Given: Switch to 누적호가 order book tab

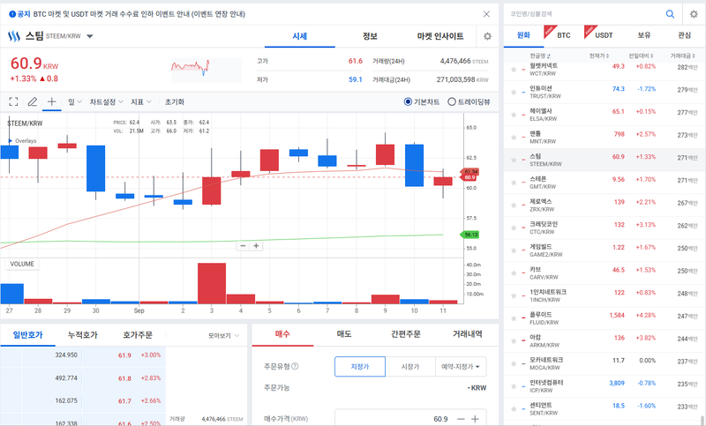Looking at the screenshot, I should pos(83,335).
